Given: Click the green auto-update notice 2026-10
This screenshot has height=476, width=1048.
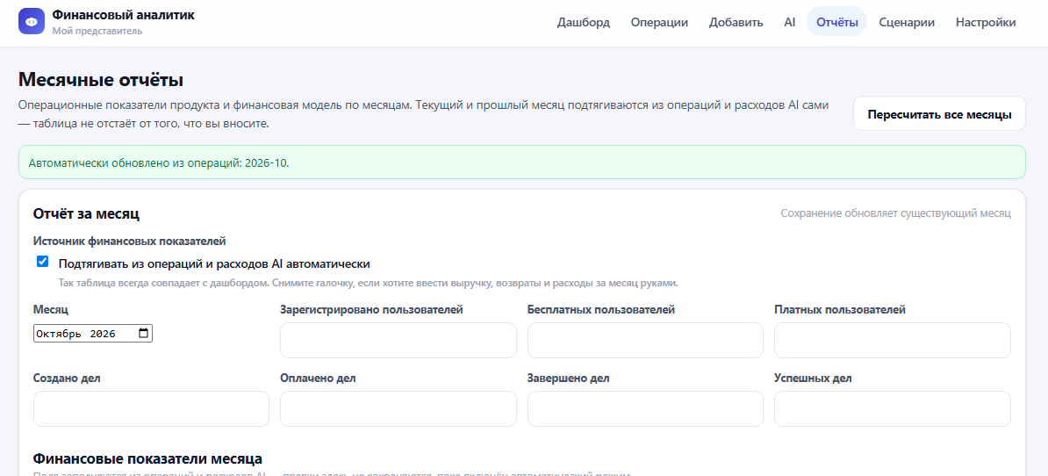Looking at the screenshot, I should pyautogui.click(x=521, y=162).
